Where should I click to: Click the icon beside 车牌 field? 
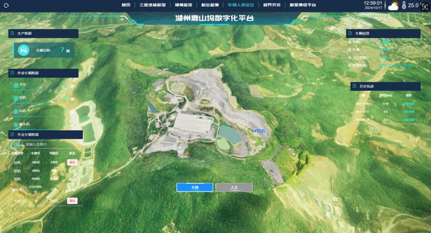pos(350,42)
